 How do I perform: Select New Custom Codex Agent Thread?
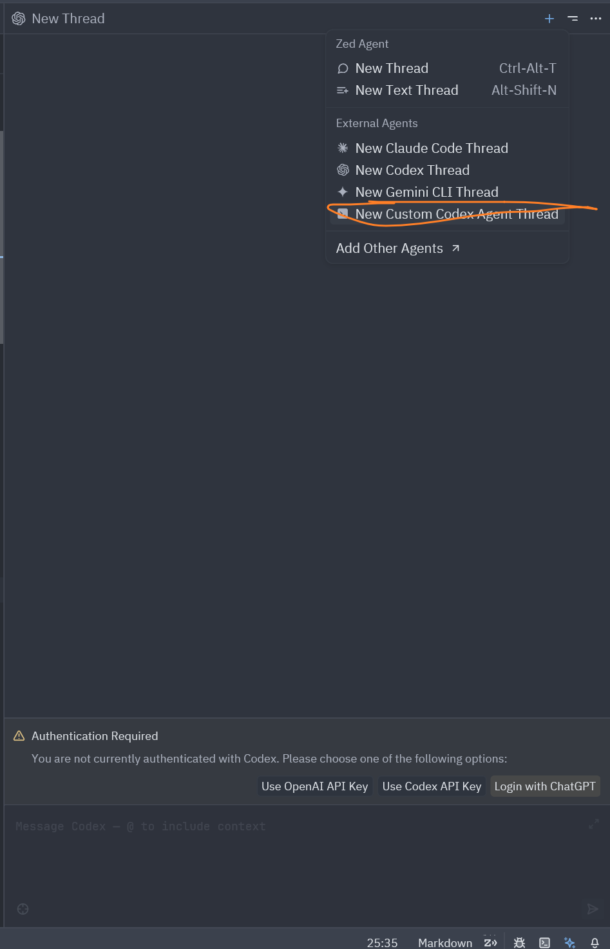click(456, 214)
